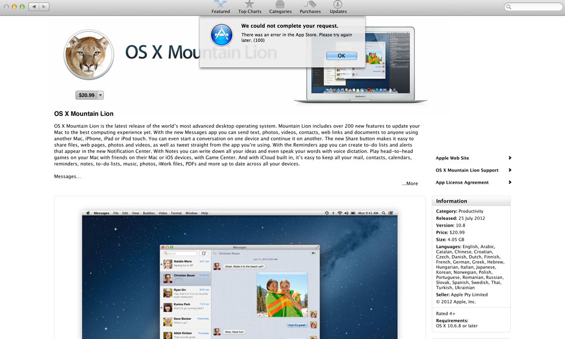Open OS X Mountain Lion Support link
This screenshot has height=339, width=565.
point(467,170)
